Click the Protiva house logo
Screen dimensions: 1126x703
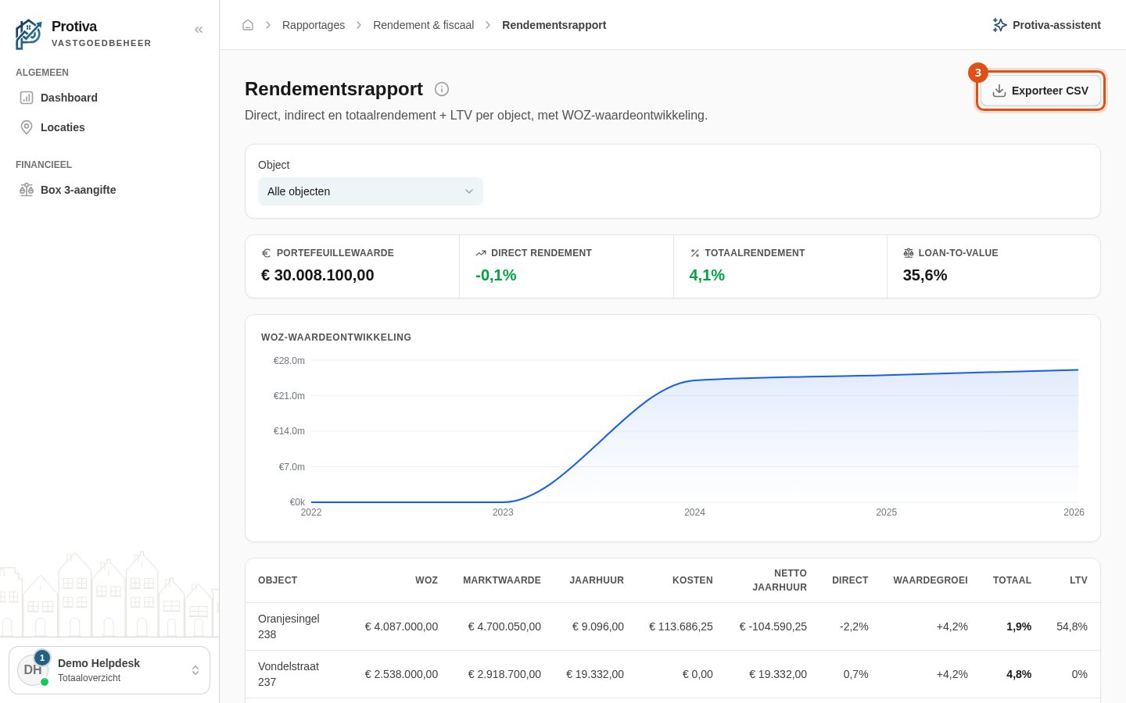[28, 34]
